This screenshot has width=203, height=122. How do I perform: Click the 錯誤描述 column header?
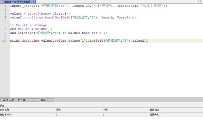[x=154, y=110]
